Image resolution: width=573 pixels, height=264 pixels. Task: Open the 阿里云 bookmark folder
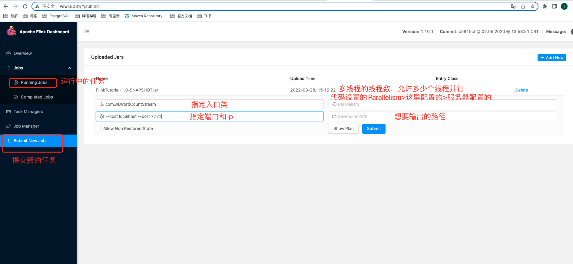(x=111, y=16)
